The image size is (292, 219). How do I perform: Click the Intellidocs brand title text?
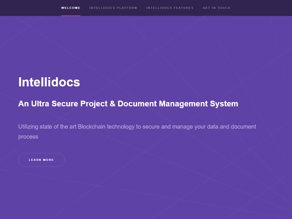pos(49,82)
